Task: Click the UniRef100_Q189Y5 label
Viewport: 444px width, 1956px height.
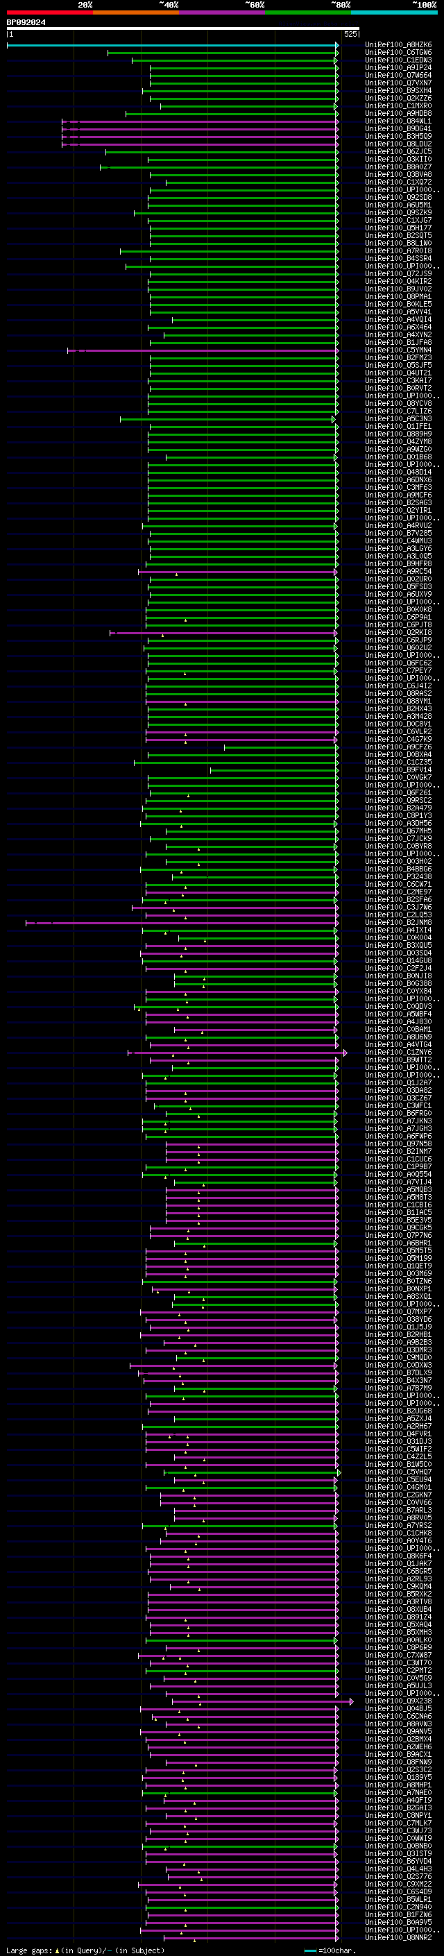Action: pyautogui.click(x=398, y=1778)
